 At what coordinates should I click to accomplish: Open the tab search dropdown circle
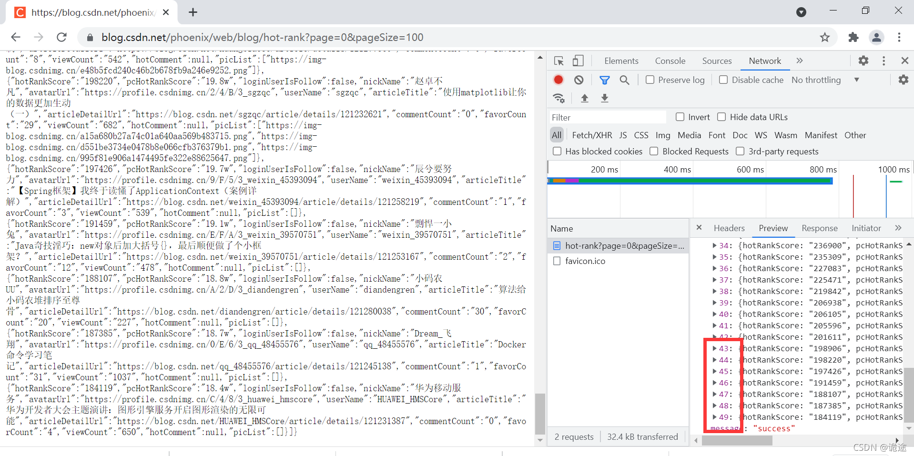pyautogui.click(x=802, y=12)
